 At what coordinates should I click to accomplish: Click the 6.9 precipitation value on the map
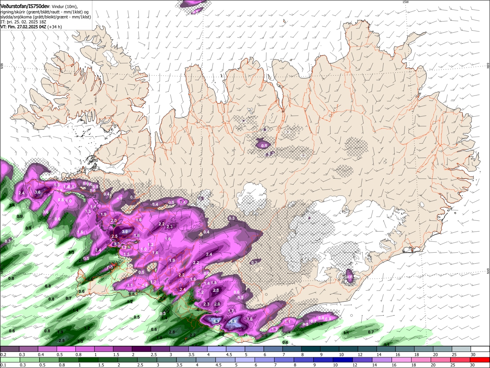(233, 321)
